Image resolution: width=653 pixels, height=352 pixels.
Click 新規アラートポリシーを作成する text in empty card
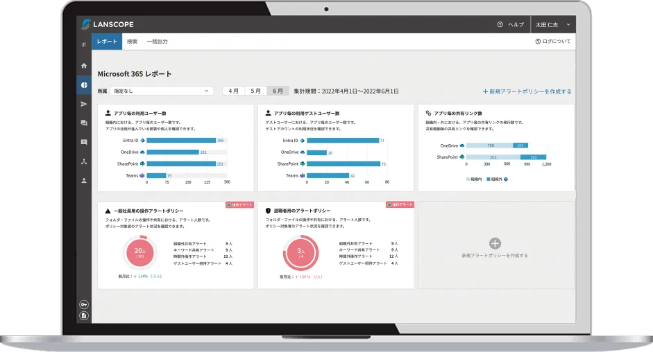pos(495,256)
